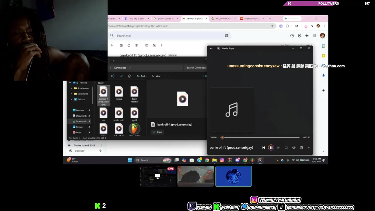Viewport: 375px width, 211px height.
Task: Open Windows Start menu
Action: point(130,160)
